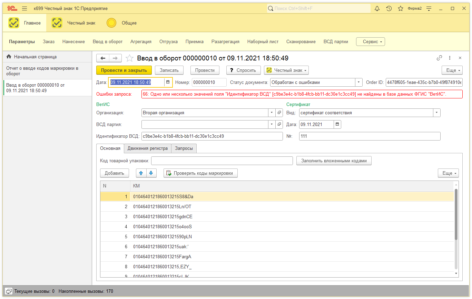
Task: Open certificate Вид dropdown
Action: [x=437, y=113]
